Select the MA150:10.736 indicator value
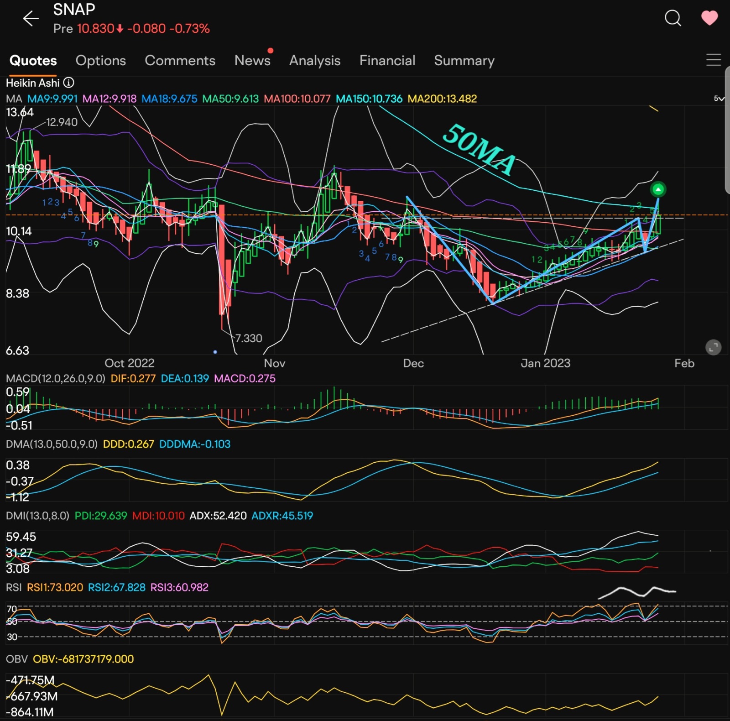This screenshot has width=730, height=721. click(x=369, y=99)
